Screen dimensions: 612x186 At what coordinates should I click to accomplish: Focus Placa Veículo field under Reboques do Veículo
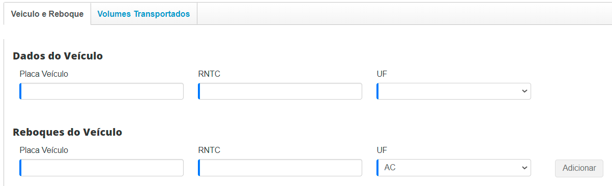pyautogui.click(x=102, y=168)
